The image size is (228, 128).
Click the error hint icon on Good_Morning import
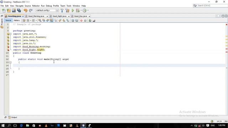[8, 47]
